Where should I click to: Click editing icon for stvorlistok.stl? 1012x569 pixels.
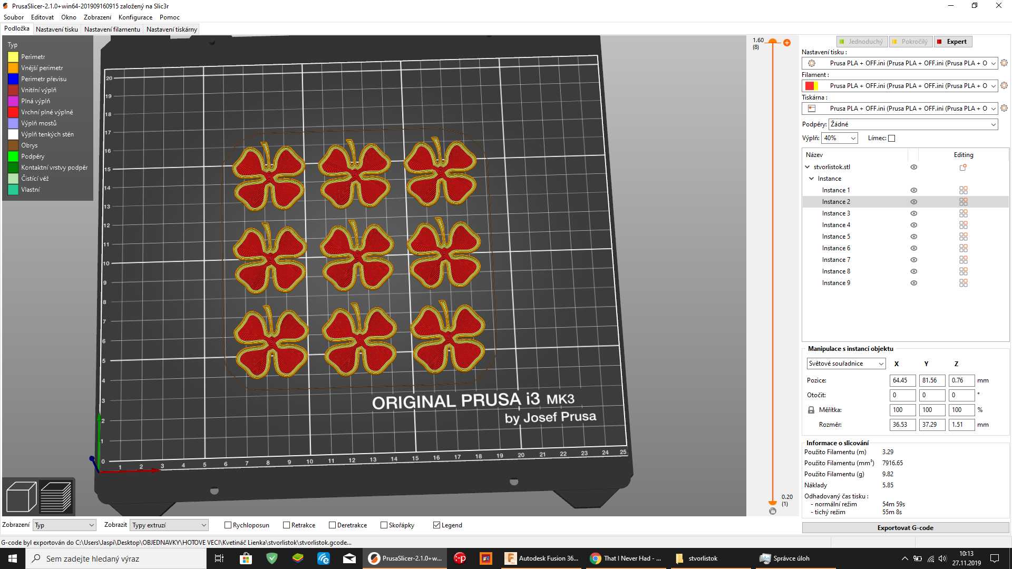point(963,167)
